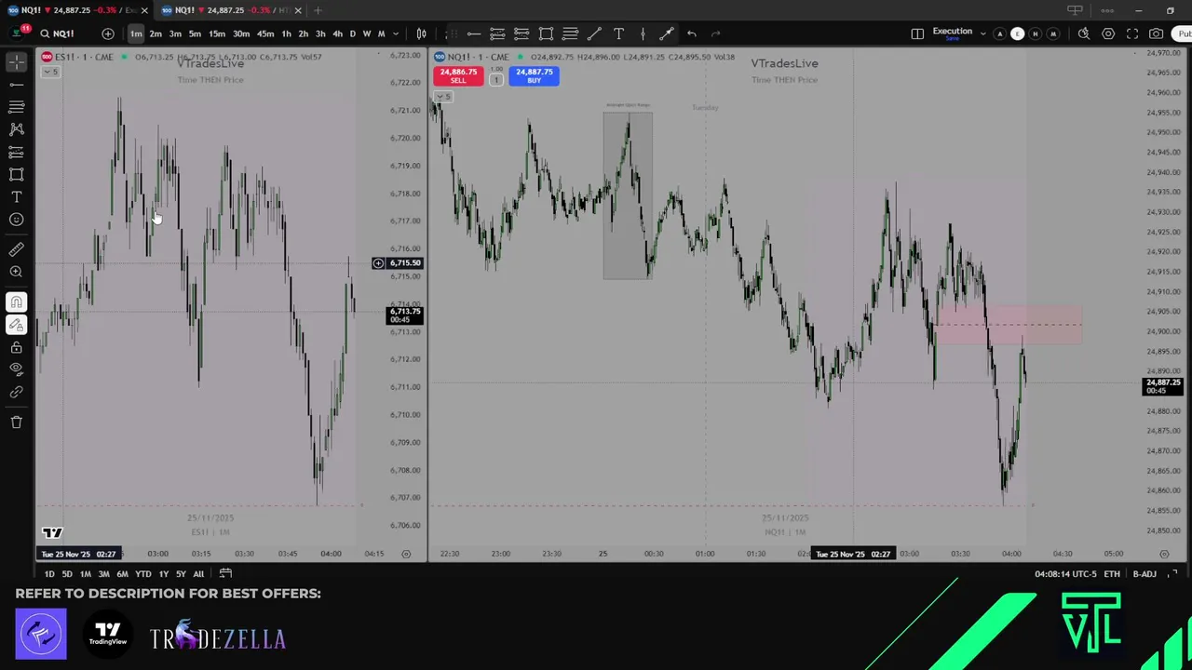The height and width of the screenshot is (670, 1192).
Task: Enter fullscreen mode
Action: [1132, 33]
